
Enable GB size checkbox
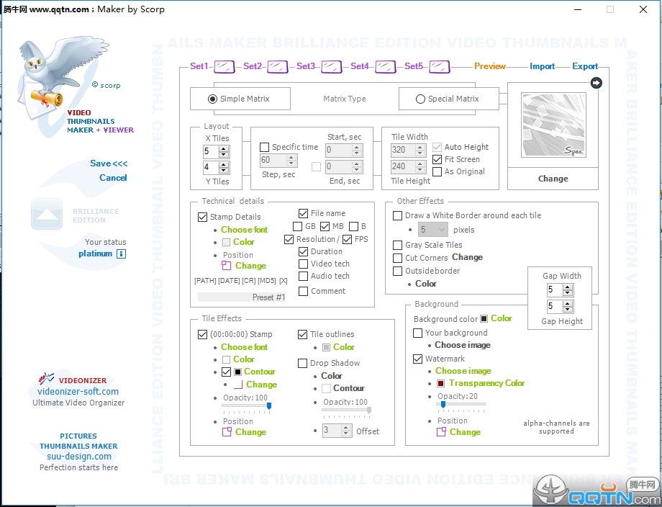pyautogui.click(x=298, y=226)
